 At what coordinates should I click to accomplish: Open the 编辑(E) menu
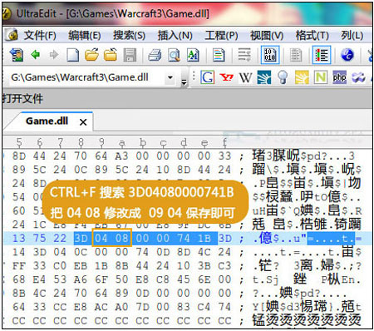[x=85, y=36]
